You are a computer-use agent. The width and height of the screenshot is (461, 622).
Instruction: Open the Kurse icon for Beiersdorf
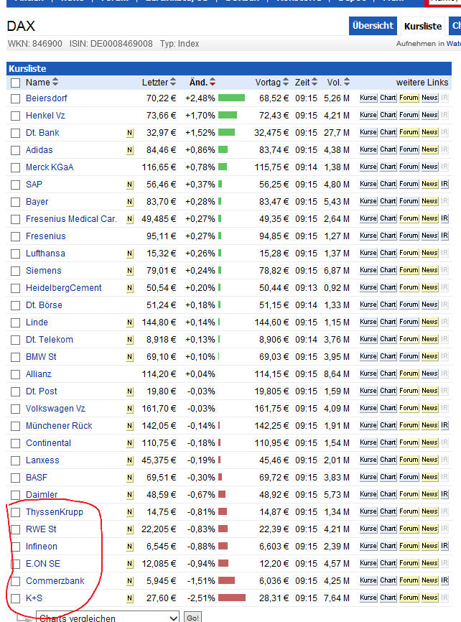[x=368, y=98]
